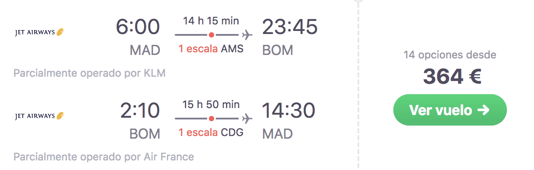This screenshot has height=170, width=534.
Task: Select the 1 escala CDG label
Action: point(211,133)
